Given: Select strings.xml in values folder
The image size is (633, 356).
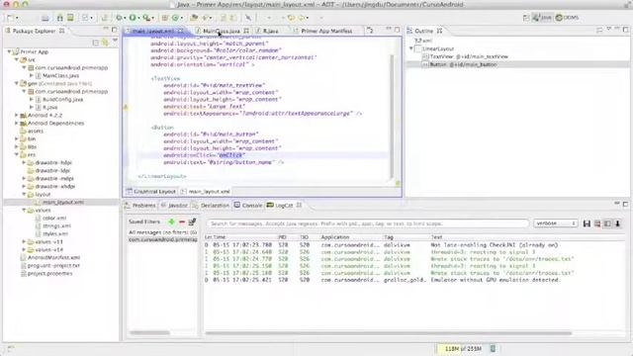Looking at the screenshot, I should [56, 226].
